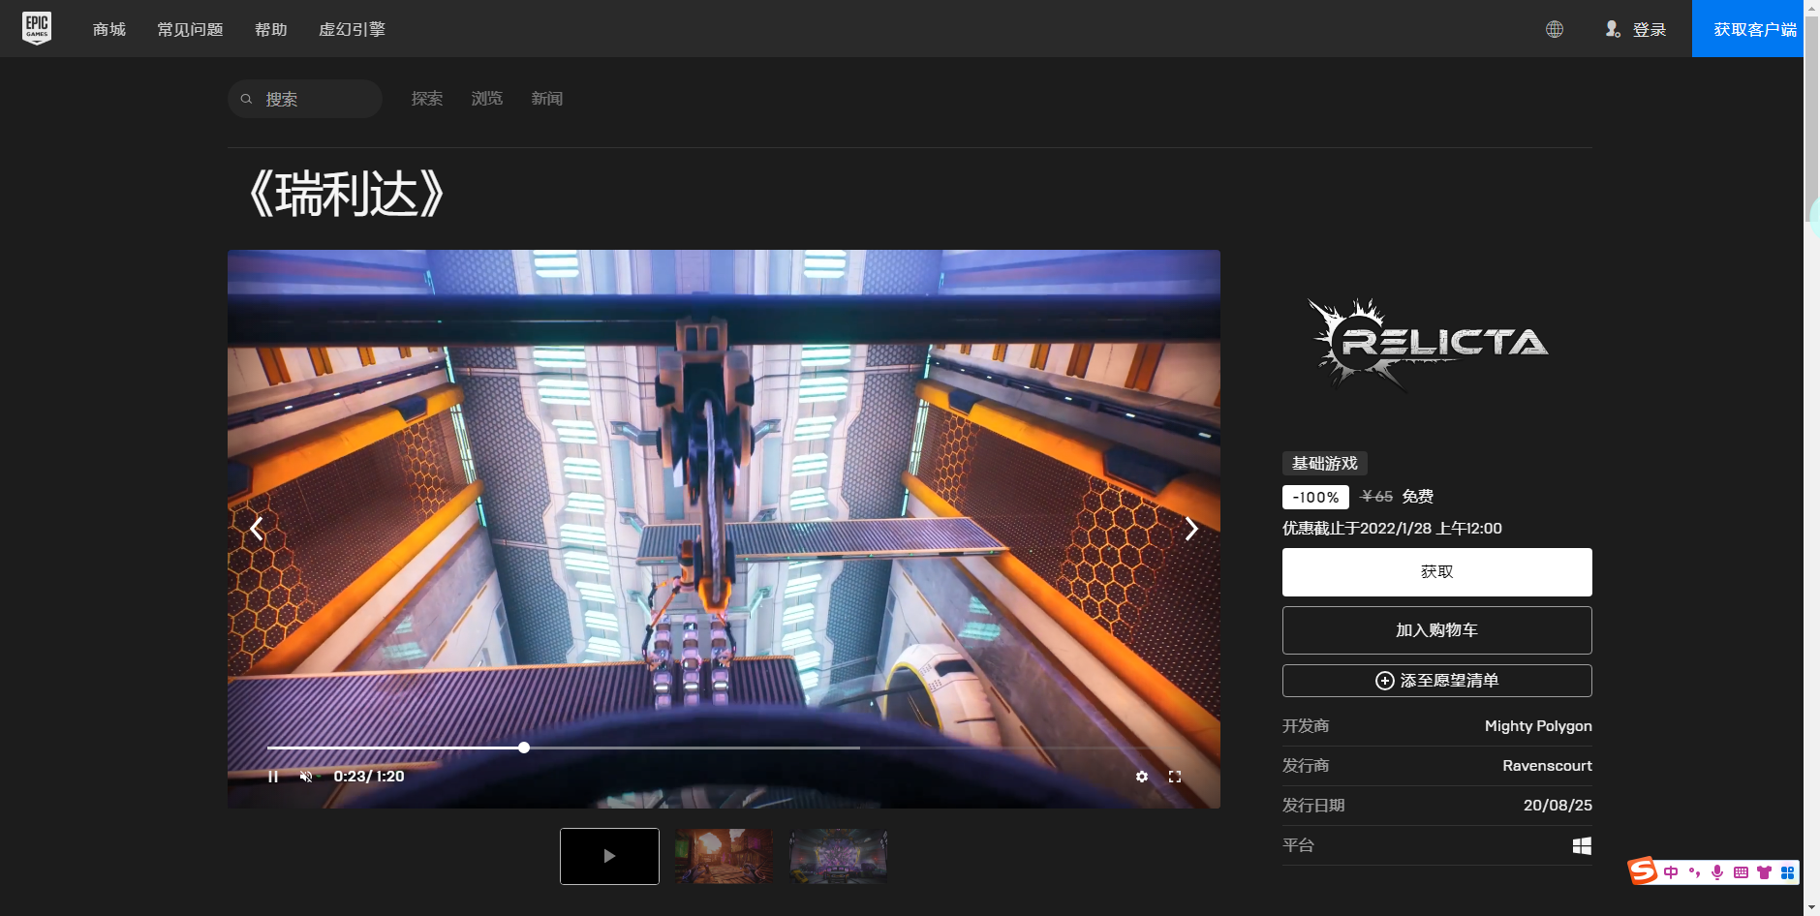Open Sogou voice input microphone
1820x916 pixels.
tap(1716, 871)
